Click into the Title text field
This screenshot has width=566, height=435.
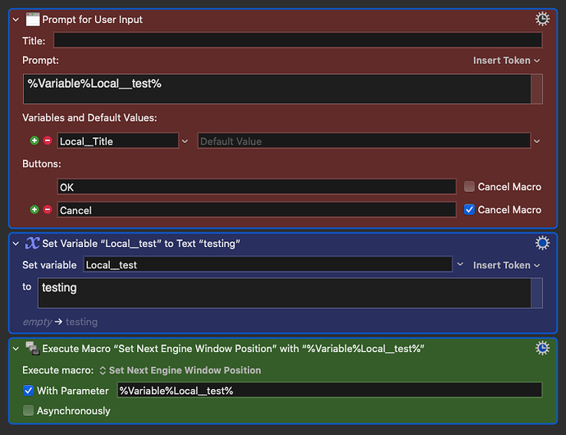[x=297, y=40]
